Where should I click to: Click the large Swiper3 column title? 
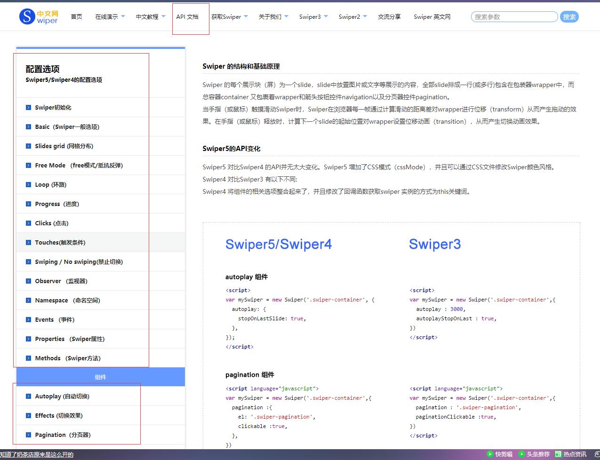coord(435,244)
